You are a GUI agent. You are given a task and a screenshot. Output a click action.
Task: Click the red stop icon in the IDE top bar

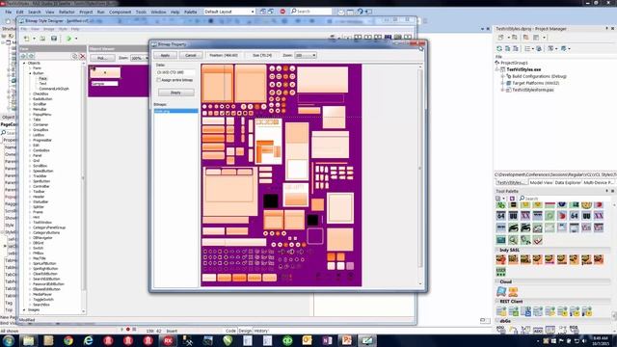tap(282, 12)
